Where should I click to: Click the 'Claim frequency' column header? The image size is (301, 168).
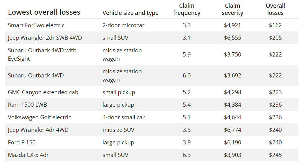pyautogui.click(x=187, y=9)
